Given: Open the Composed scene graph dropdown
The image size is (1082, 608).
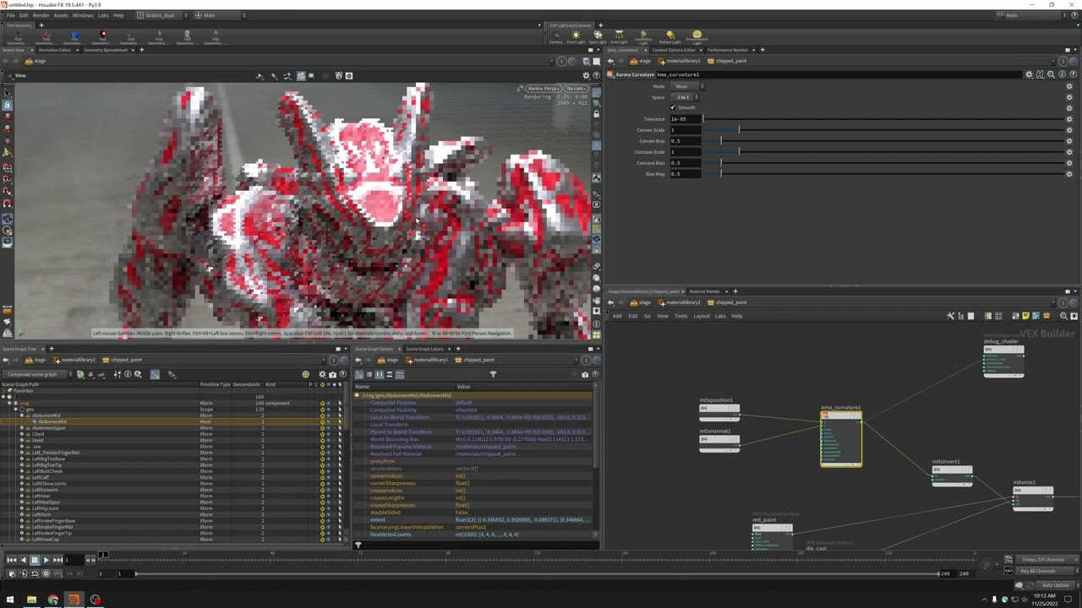Looking at the screenshot, I should pyautogui.click(x=36, y=374).
